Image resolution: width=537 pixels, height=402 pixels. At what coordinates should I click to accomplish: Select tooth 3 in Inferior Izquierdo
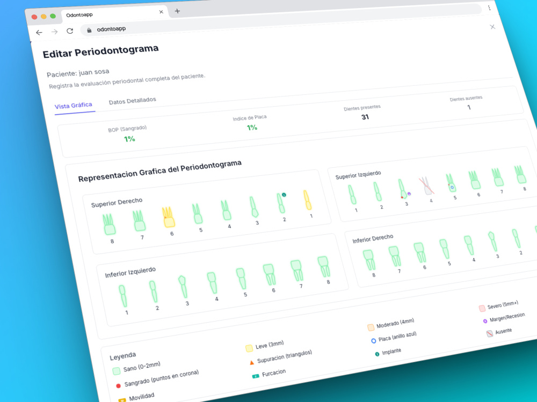(183, 287)
